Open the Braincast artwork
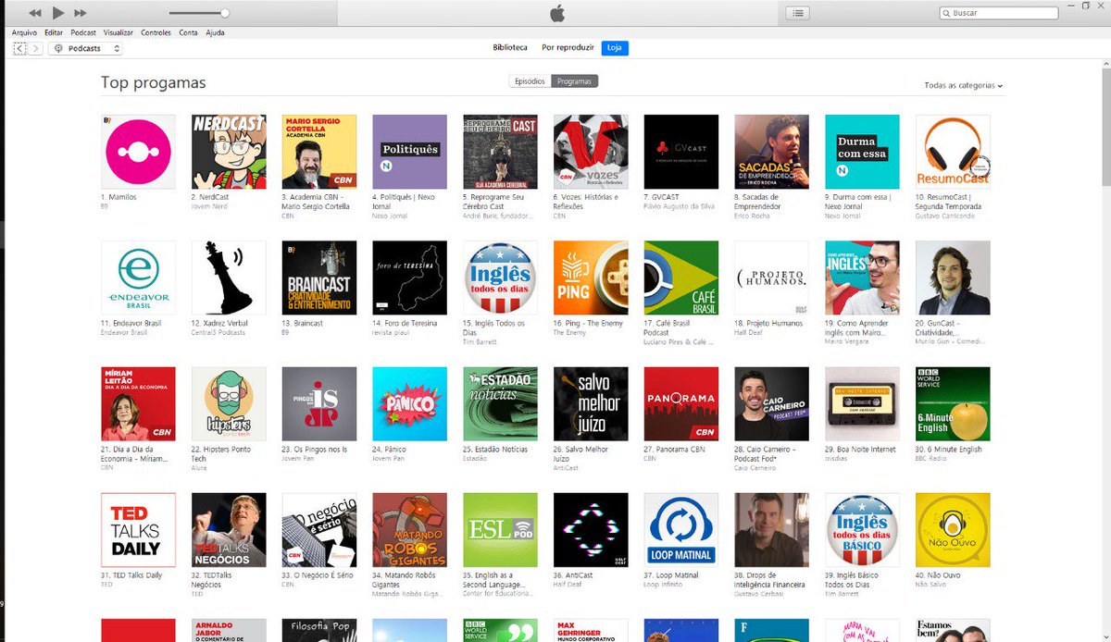This screenshot has height=642, width=1111. pyautogui.click(x=319, y=278)
